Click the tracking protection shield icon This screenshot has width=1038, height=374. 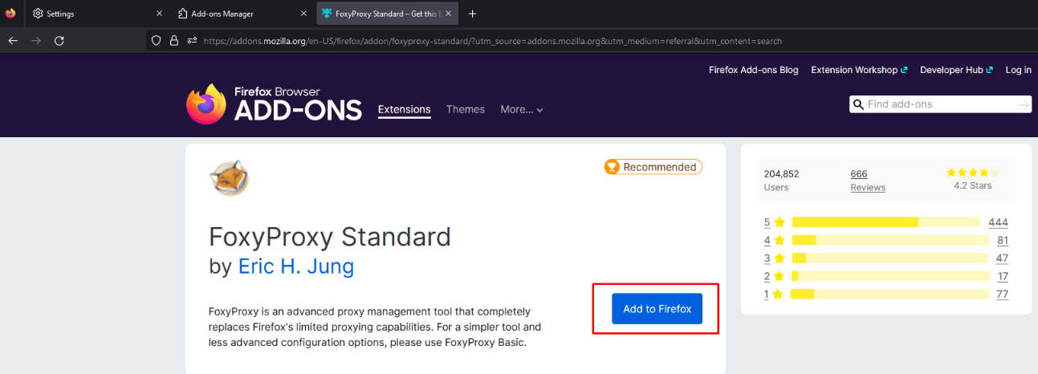pos(157,41)
